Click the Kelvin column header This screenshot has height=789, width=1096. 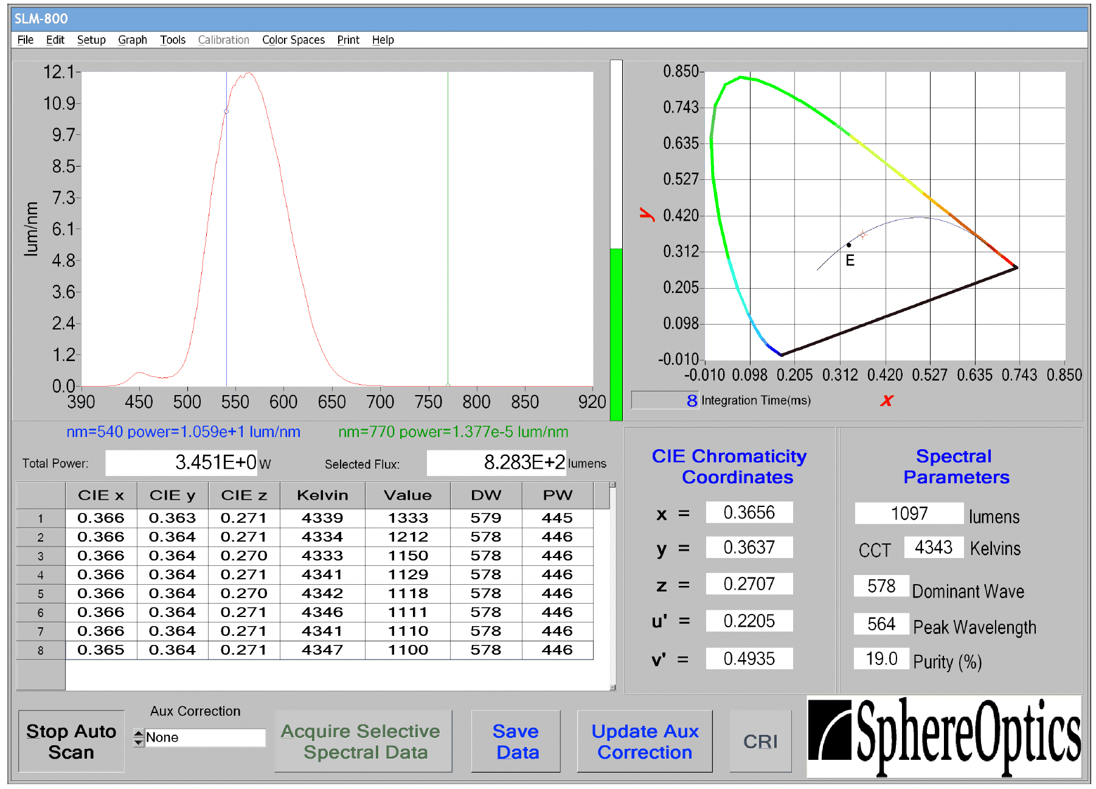click(x=322, y=495)
